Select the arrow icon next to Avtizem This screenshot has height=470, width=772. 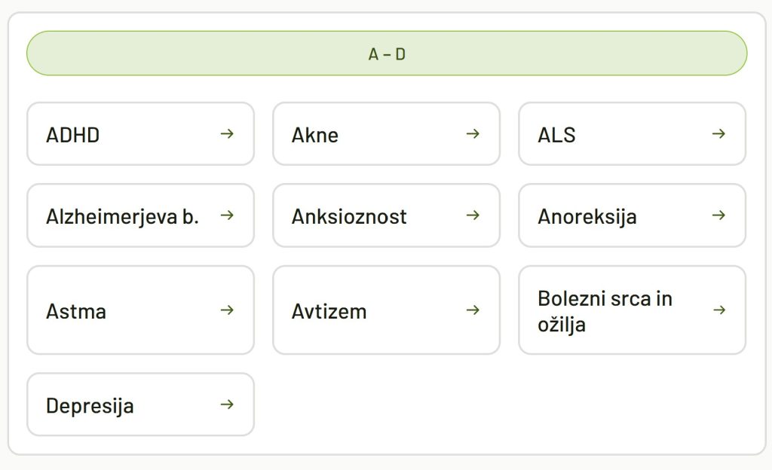(x=473, y=310)
